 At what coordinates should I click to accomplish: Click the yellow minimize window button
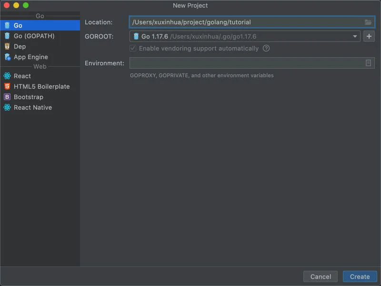click(x=16, y=5)
